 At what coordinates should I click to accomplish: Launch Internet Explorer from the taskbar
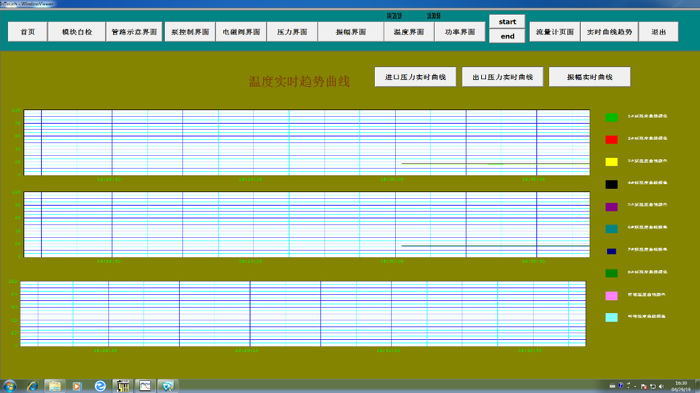[x=32, y=386]
